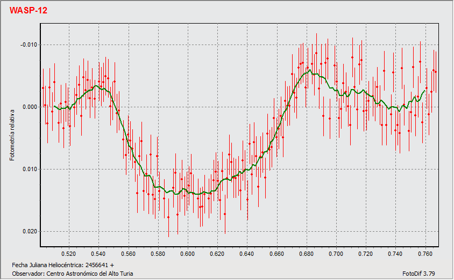This screenshot has height=280, width=454.
Task: Select the 0.760 x-axis tick label
Action: 425,253
